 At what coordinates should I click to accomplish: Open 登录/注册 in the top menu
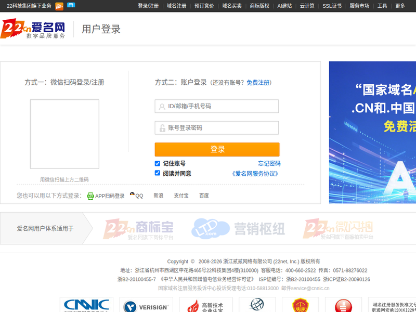[148, 6]
